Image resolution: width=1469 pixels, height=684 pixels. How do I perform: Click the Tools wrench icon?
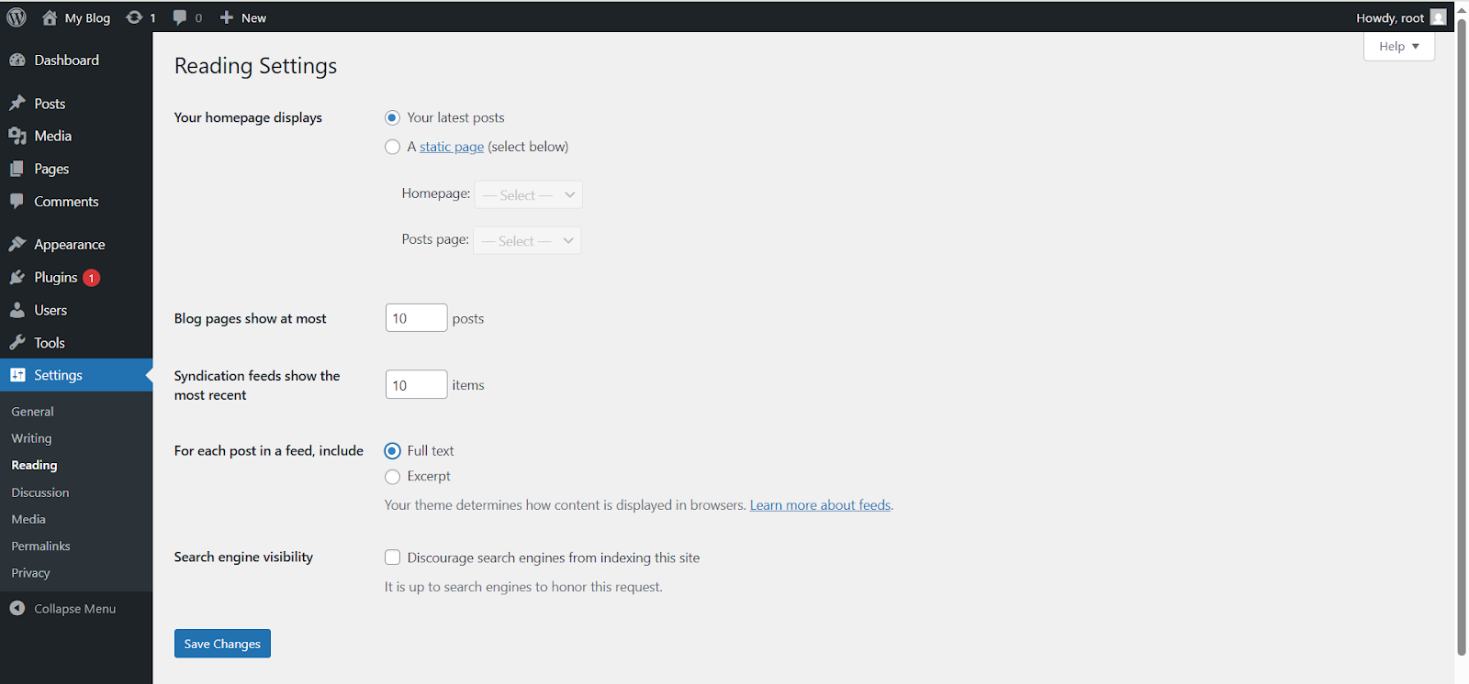pos(17,342)
